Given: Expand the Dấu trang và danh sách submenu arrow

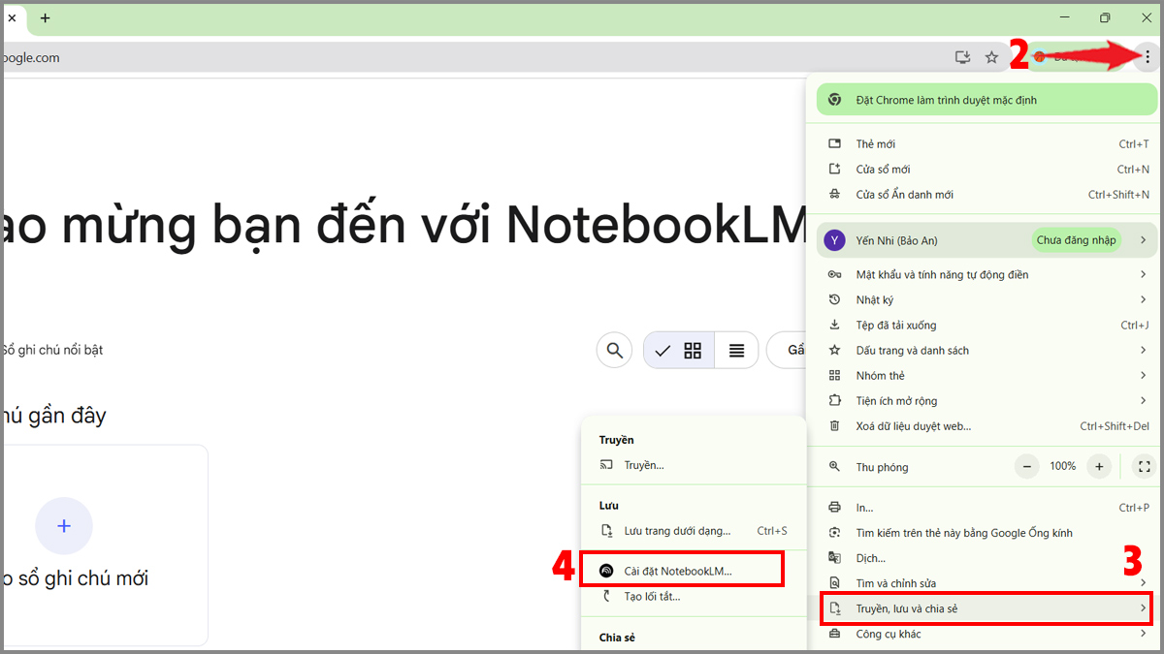Looking at the screenshot, I should point(1144,350).
